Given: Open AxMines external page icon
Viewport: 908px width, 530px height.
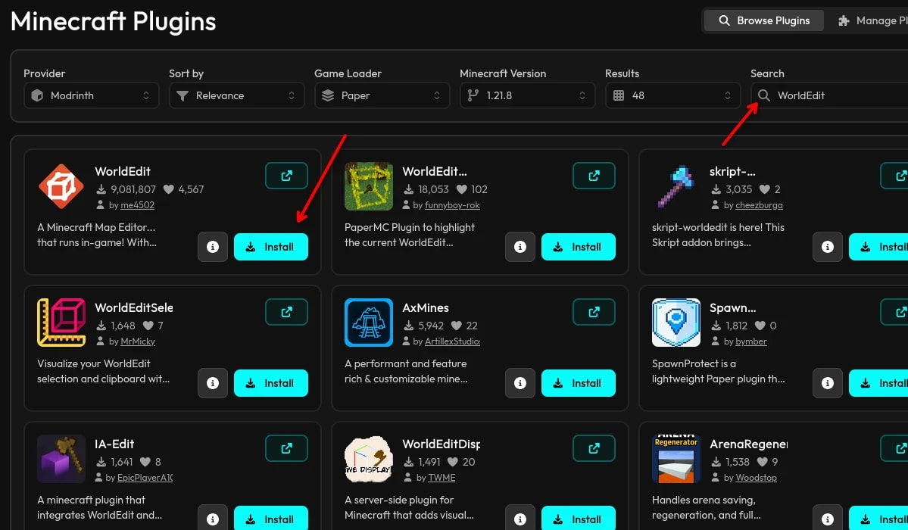Looking at the screenshot, I should pyautogui.click(x=594, y=312).
